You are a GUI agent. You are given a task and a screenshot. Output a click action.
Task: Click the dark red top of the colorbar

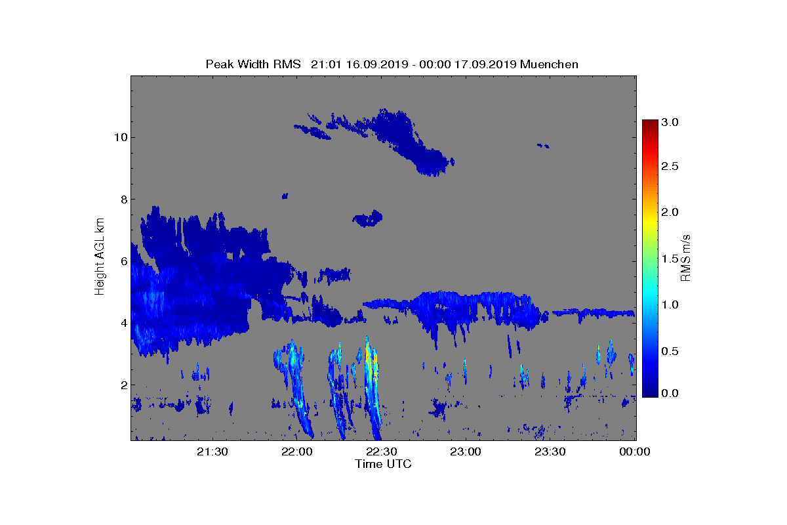tap(650, 125)
